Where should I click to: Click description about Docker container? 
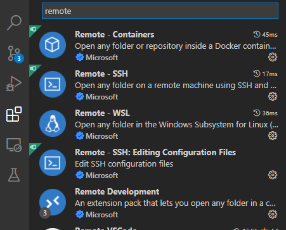(176, 46)
